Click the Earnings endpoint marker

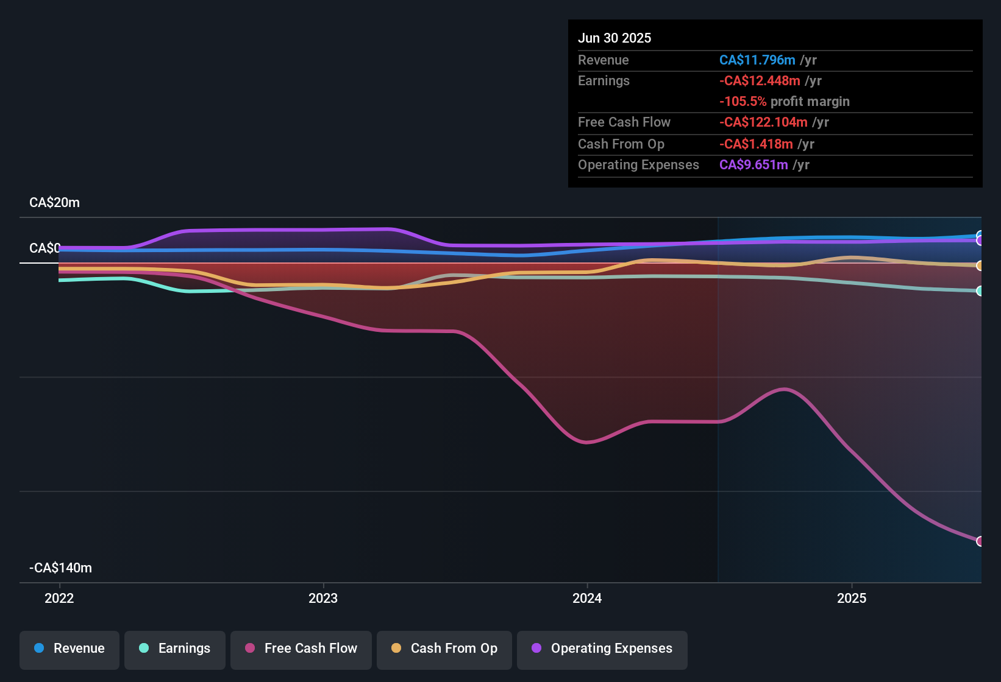click(980, 291)
